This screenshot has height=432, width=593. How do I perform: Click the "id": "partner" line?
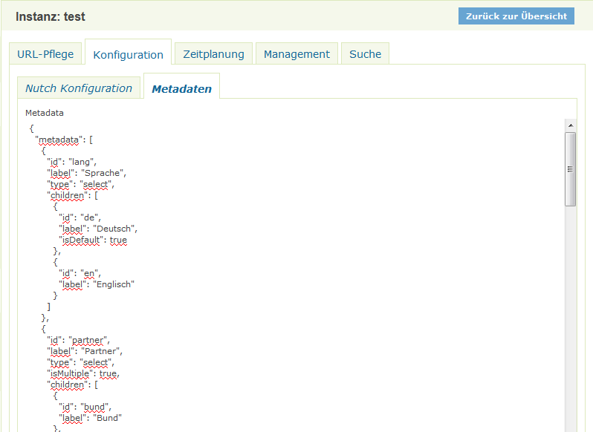click(x=78, y=340)
